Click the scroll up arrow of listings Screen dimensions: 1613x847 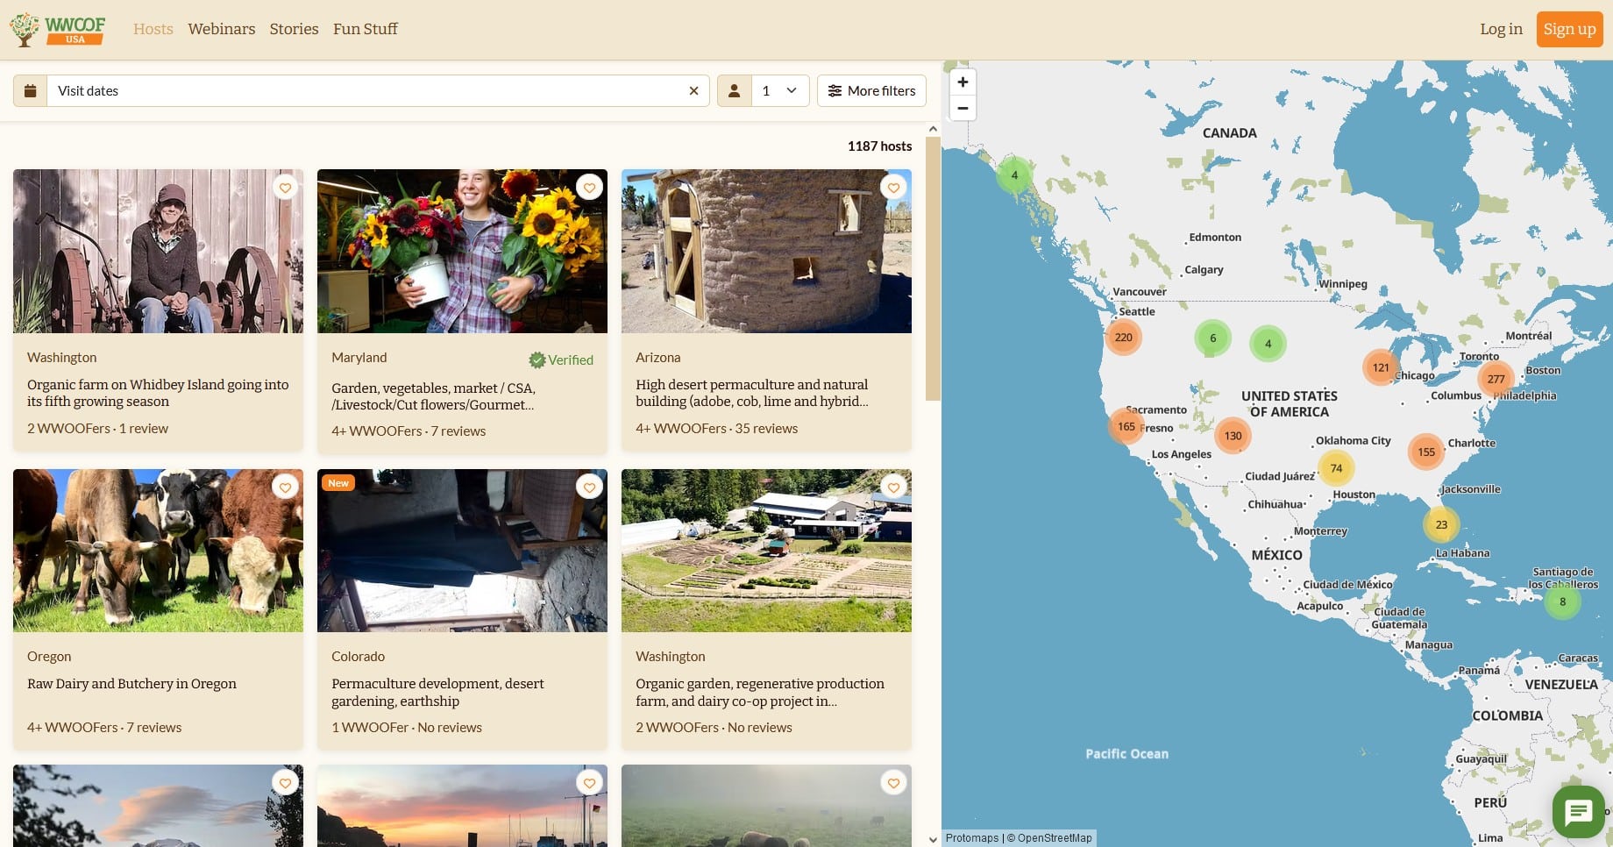(933, 129)
